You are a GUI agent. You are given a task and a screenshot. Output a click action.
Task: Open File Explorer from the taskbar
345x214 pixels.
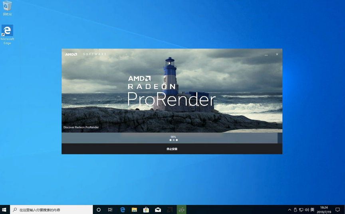tap(134, 210)
